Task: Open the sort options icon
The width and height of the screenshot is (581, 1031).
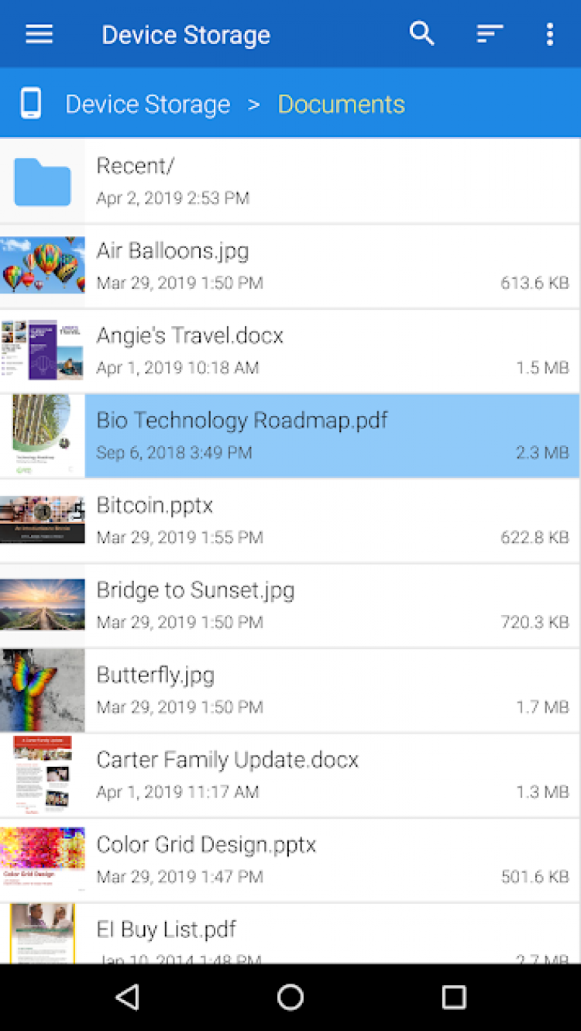Action: (x=490, y=33)
